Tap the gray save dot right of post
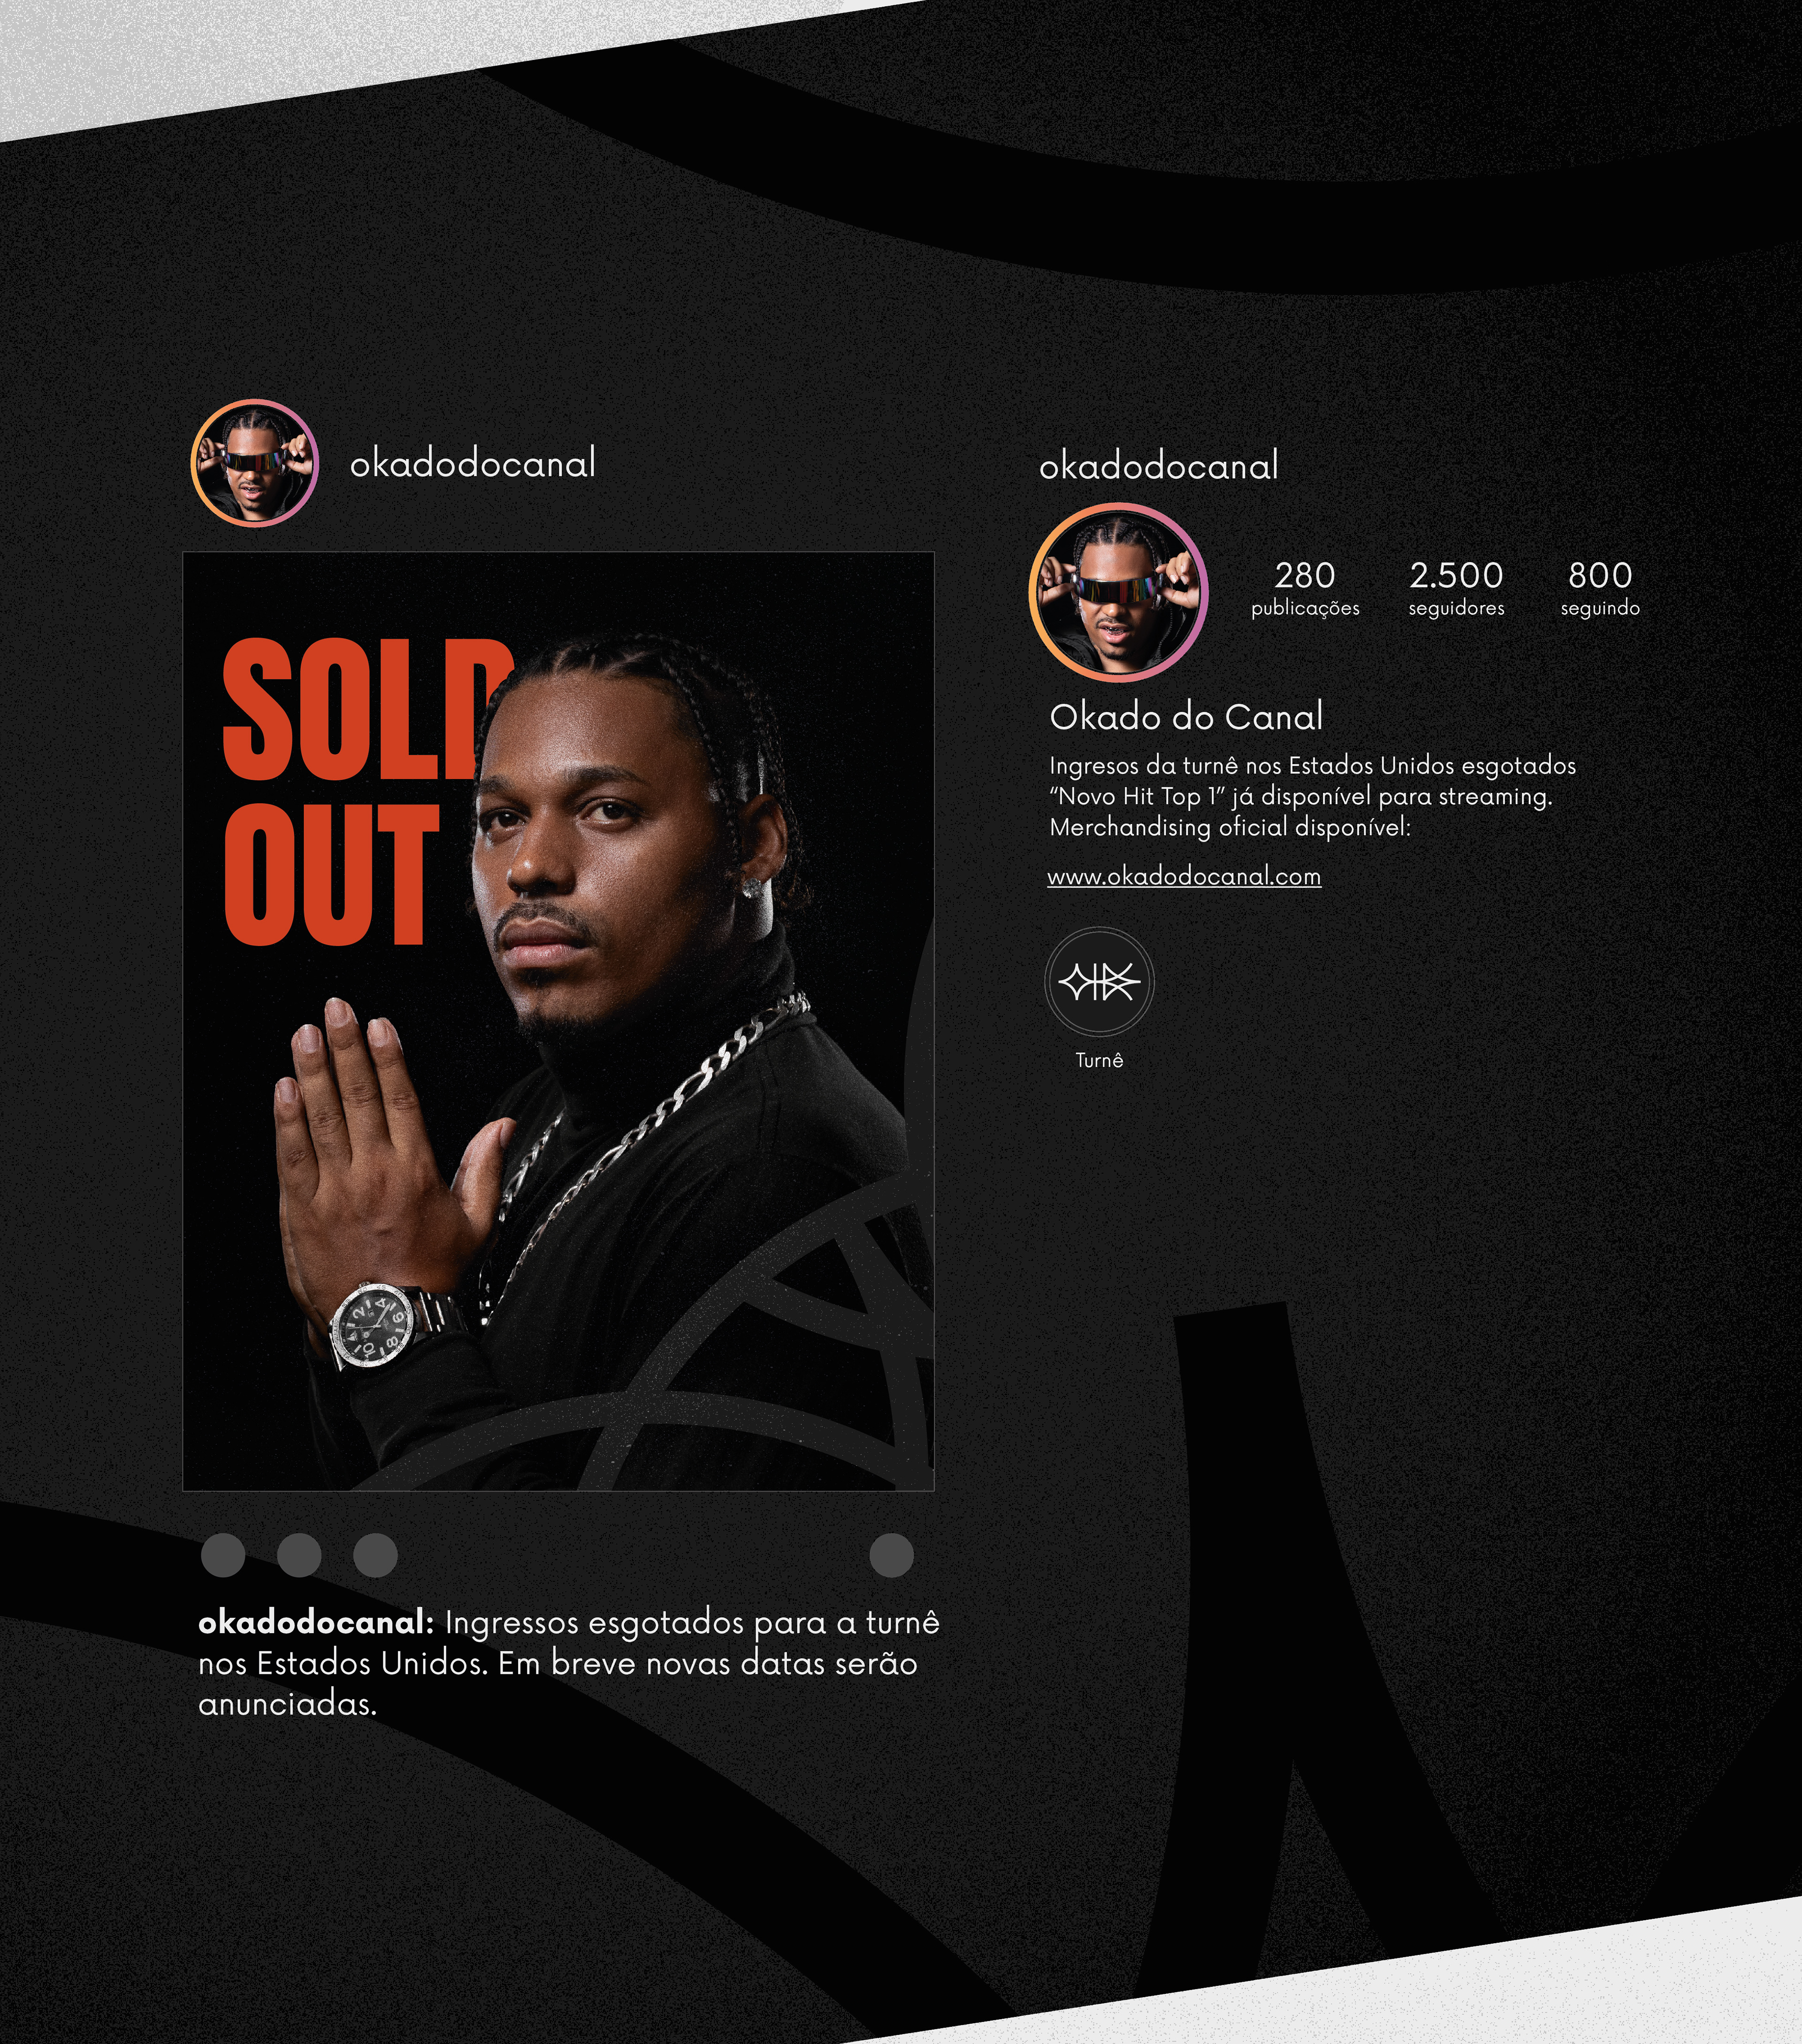Screen dimensions: 1802x2044 [x=892, y=1555]
